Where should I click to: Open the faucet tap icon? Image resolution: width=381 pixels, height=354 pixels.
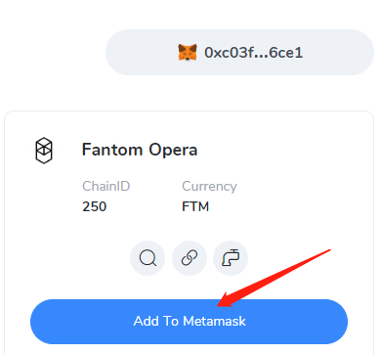click(x=231, y=258)
